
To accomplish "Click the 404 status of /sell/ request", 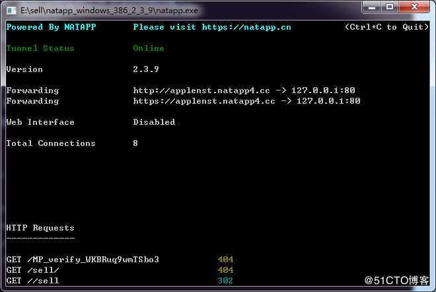I will point(225,270).
